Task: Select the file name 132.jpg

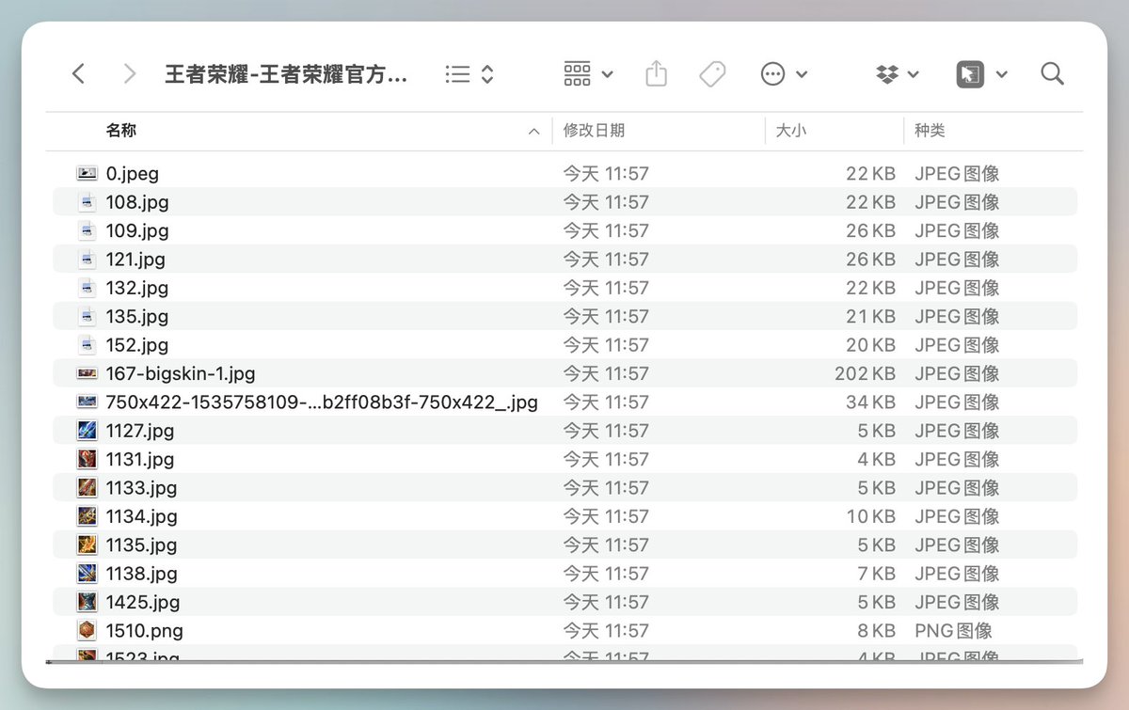Action: pos(137,288)
